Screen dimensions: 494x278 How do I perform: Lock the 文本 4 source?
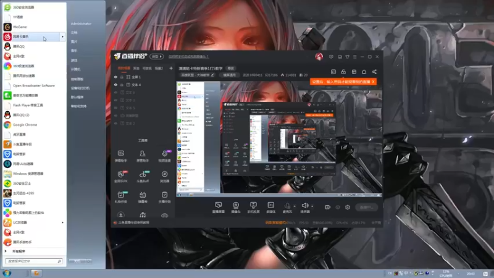point(122,85)
